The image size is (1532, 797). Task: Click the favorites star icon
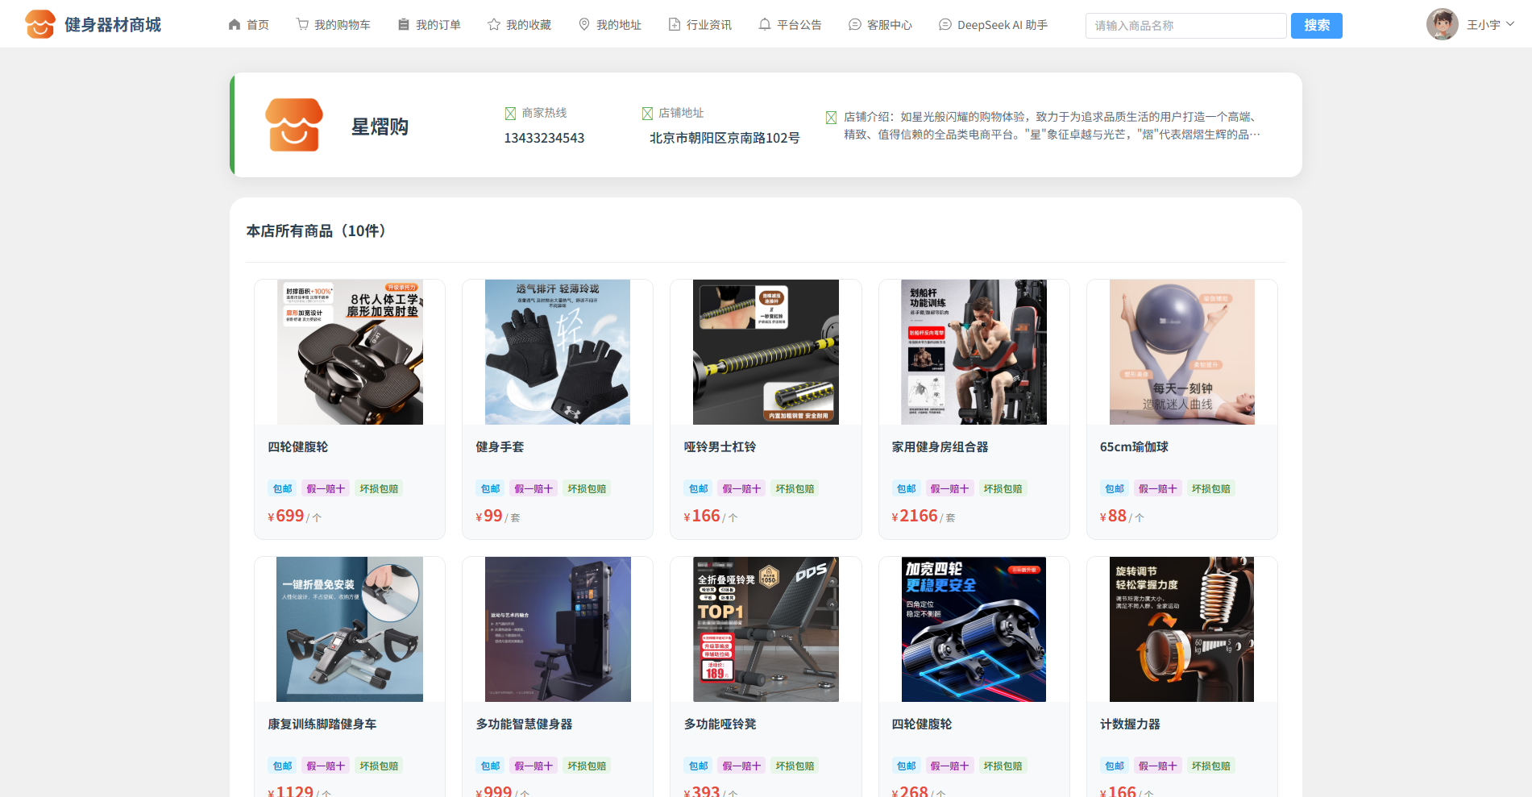click(x=494, y=25)
